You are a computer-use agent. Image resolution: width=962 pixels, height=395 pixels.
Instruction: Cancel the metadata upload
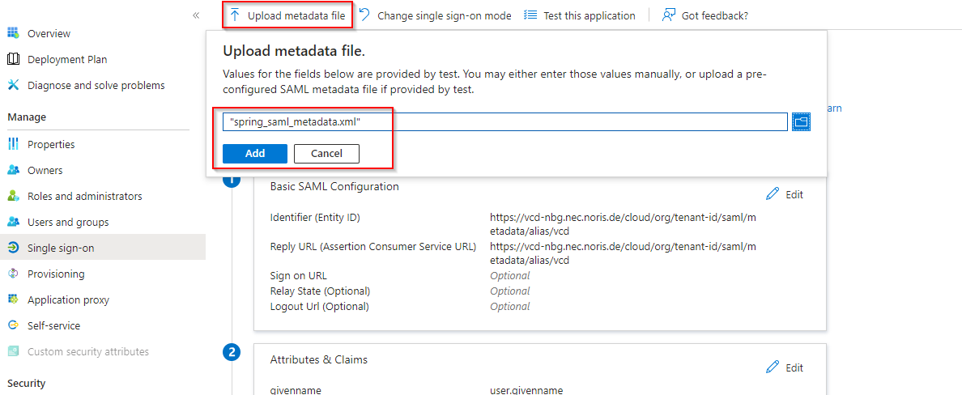(326, 153)
